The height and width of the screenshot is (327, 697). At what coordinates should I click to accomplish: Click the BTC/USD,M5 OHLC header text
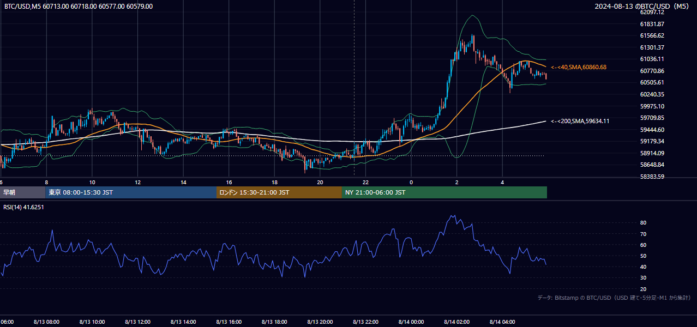(x=79, y=7)
